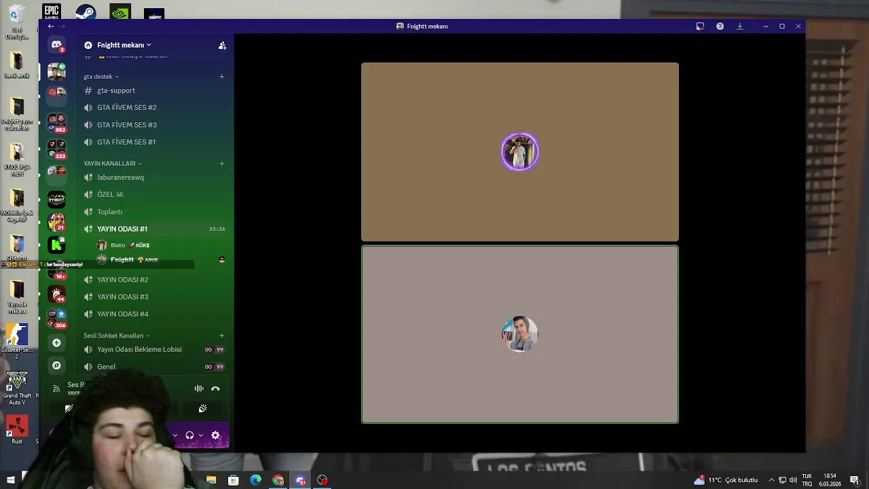Open the Kick server icon in the sidebar
Screen dimensions: 869x489
point(56,244)
